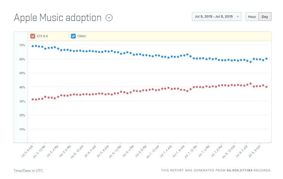
Task: Select the first blue Older data point
Action: [33, 46]
